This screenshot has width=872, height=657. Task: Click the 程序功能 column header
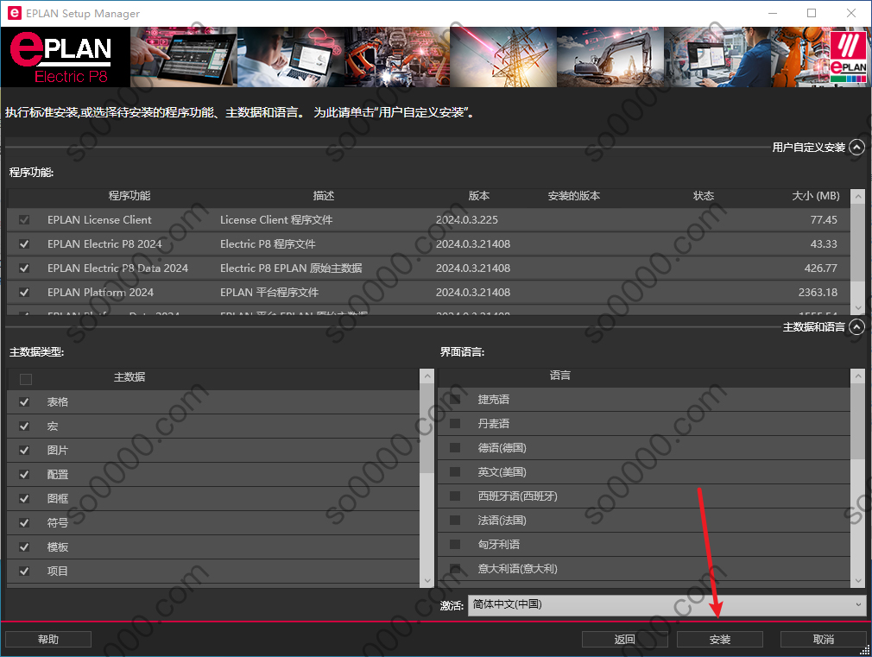129,196
